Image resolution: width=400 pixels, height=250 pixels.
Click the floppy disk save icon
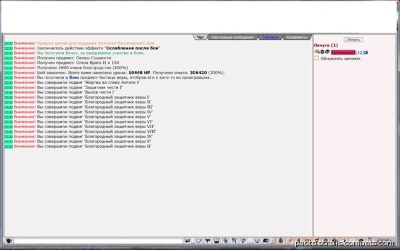(x=217, y=241)
